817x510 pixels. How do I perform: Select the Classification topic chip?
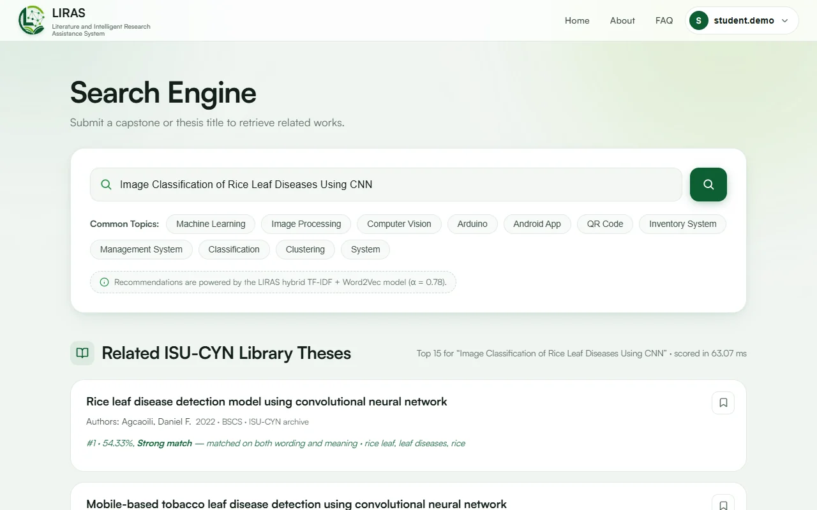[234, 249]
